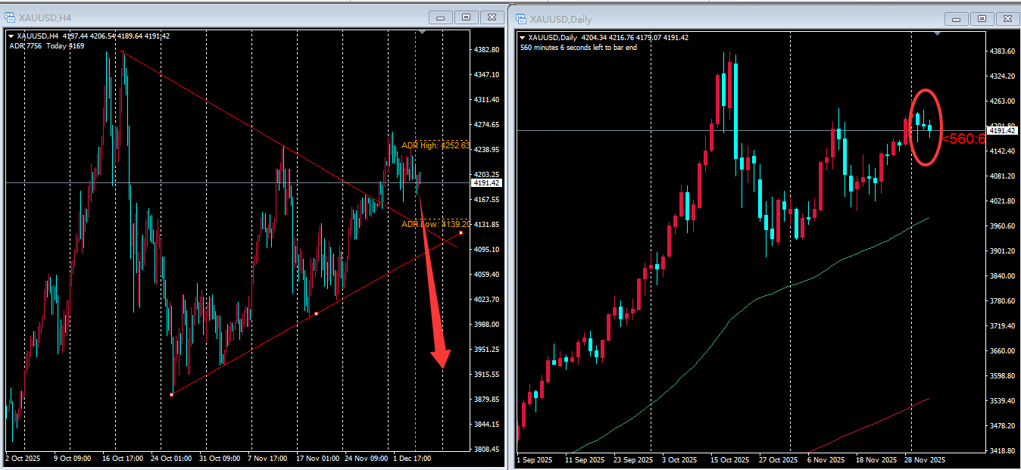Click lower trendline anchor at 24 Oct low
Image resolution: width=1021 pixels, height=470 pixels.
point(173,394)
